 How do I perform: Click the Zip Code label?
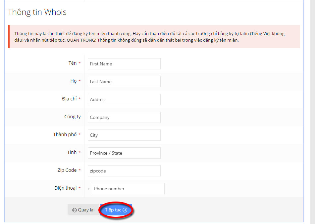pos(67,170)
